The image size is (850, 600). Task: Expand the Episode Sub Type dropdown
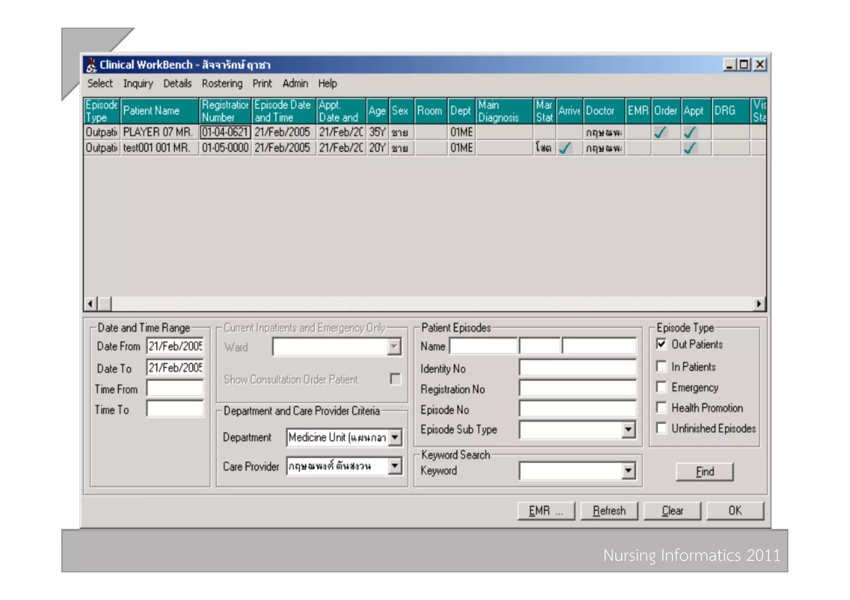628,430
